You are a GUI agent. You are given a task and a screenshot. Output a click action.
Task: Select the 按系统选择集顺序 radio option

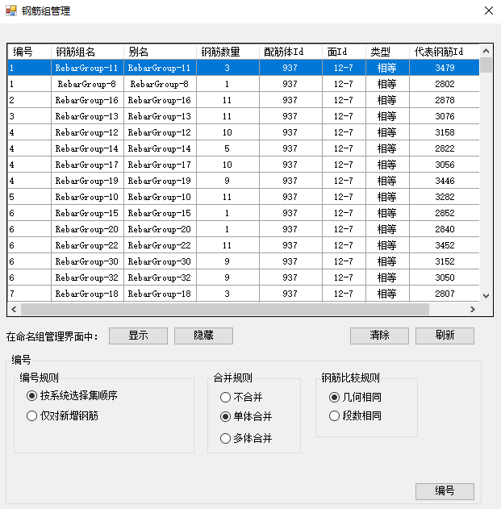32,396
